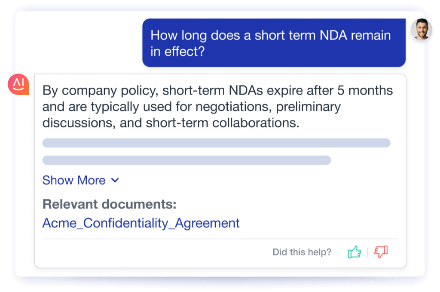440x292 pixels.
Task: Click the separator between thumbs icons
Action: point(367,252)
